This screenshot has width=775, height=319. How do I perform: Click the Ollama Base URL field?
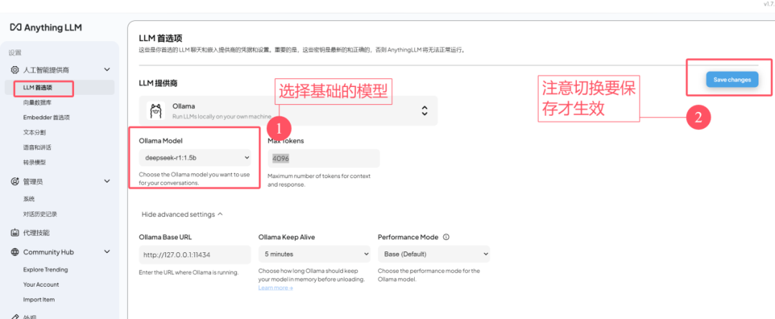pos(194,254)
